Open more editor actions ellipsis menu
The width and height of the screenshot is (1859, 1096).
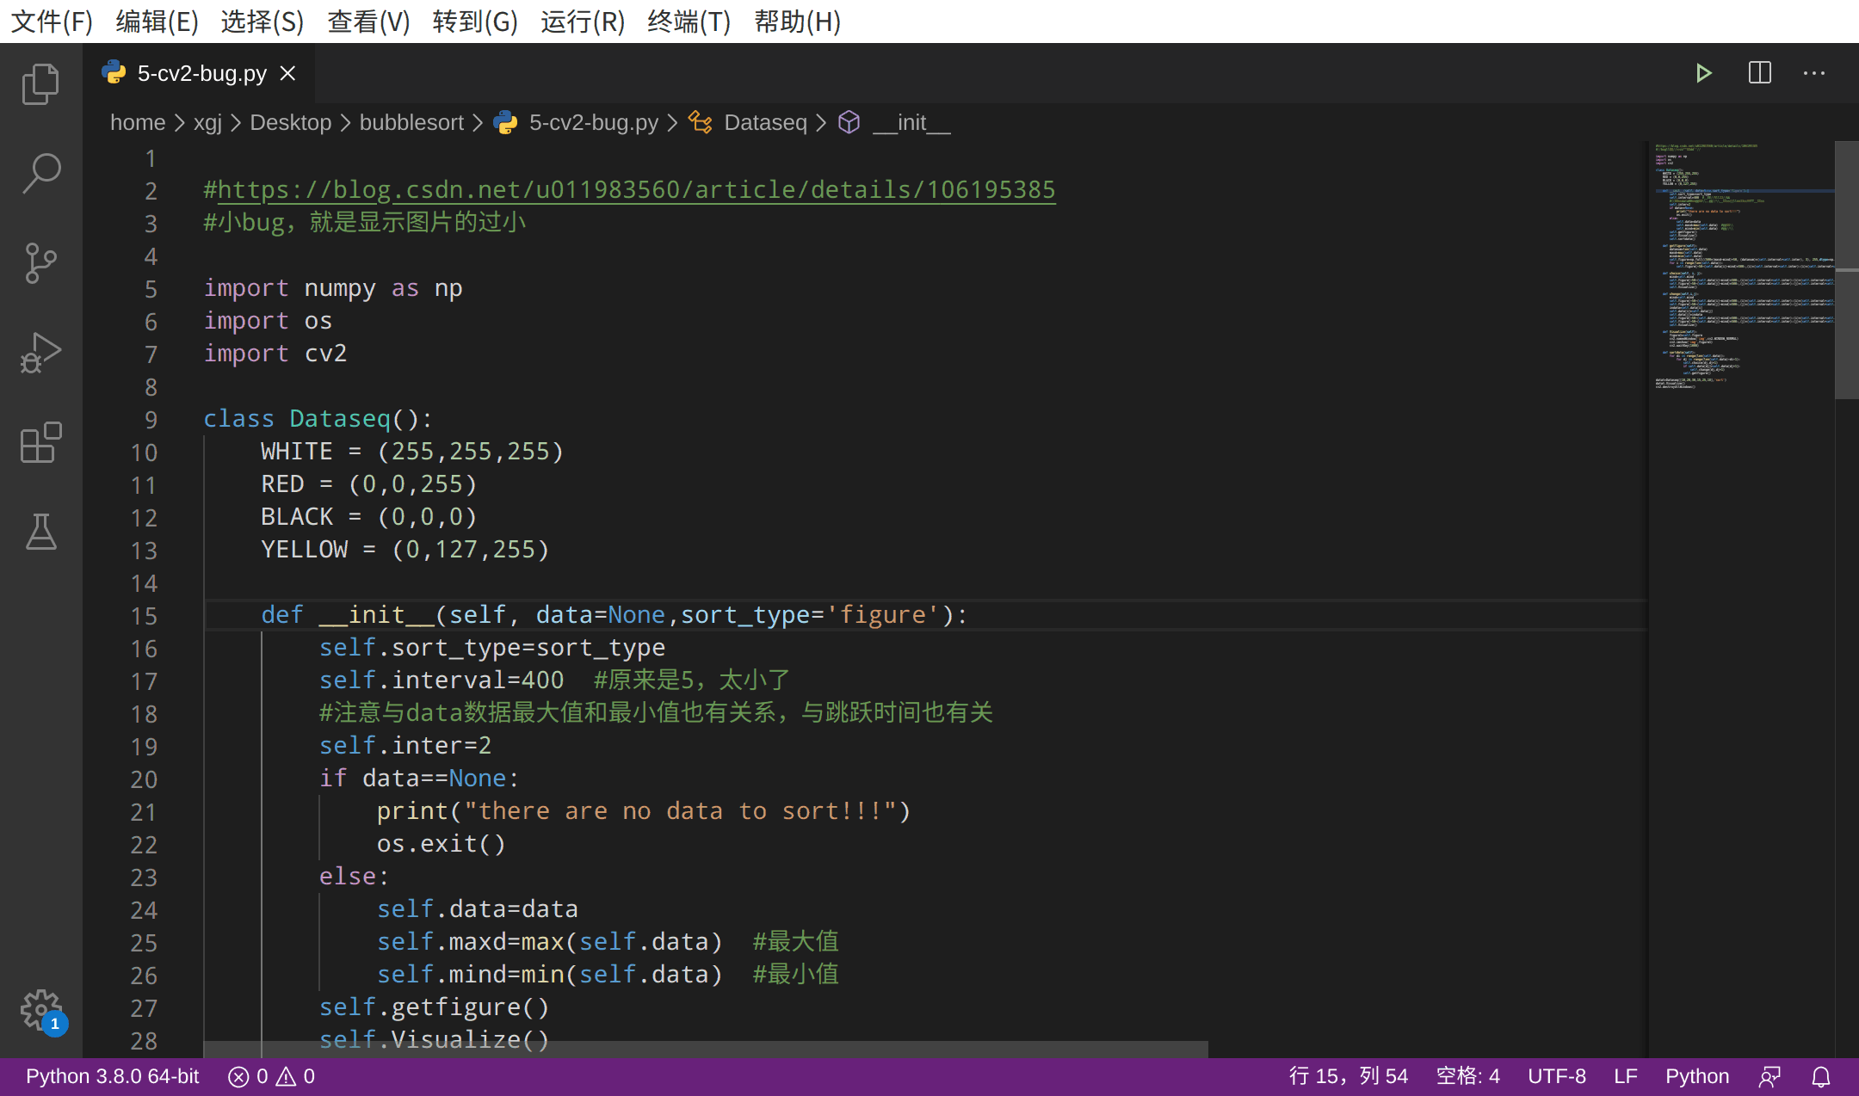1814,73
